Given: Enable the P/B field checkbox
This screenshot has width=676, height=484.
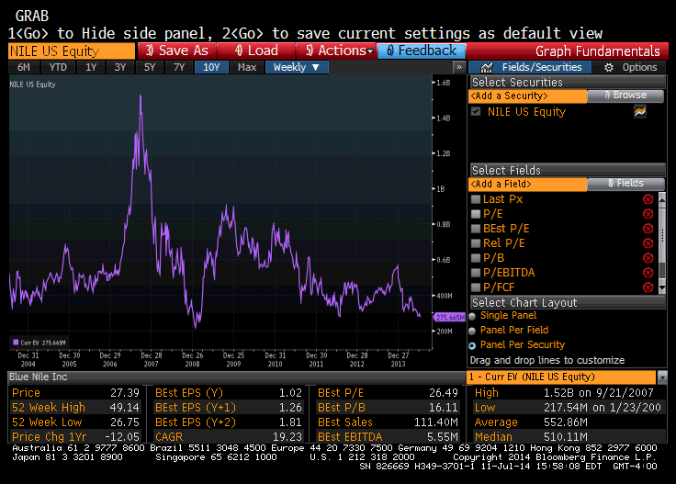Looking at the screenshot, I should [x=476, y=258].
